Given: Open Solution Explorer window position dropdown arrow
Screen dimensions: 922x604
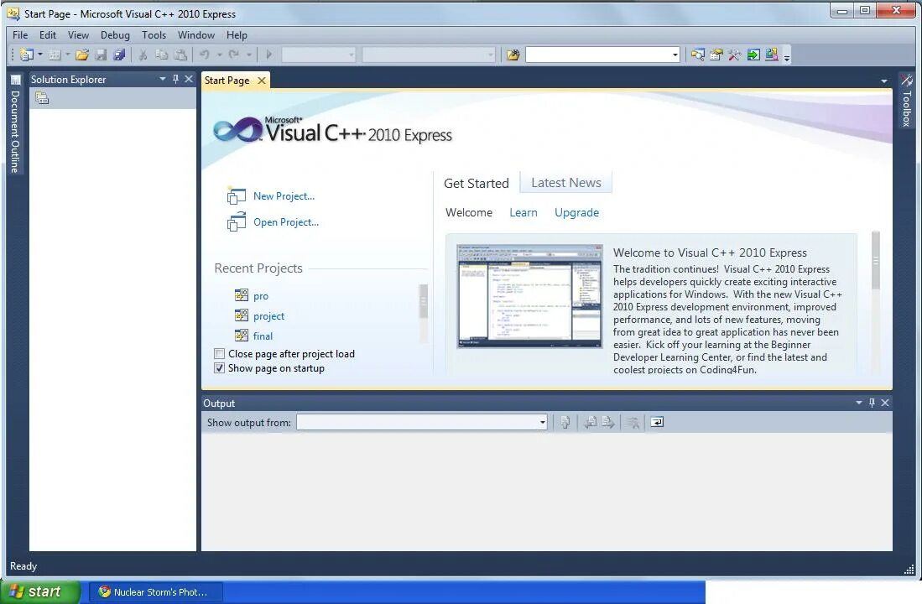Looking at the screenshot, I should pos(162,79).
